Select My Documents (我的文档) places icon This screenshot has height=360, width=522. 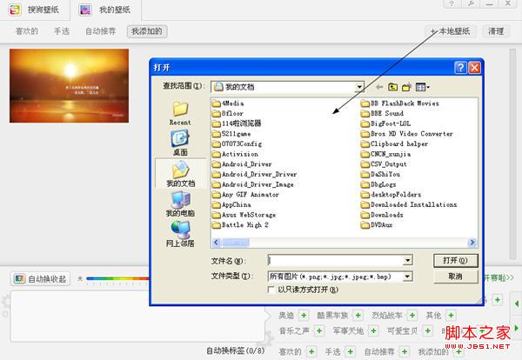[x=180, y=174]
